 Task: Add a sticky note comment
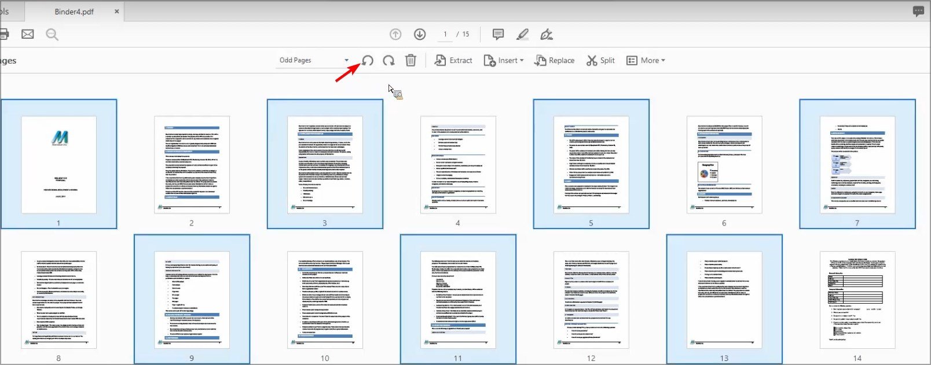pos(498,34)
